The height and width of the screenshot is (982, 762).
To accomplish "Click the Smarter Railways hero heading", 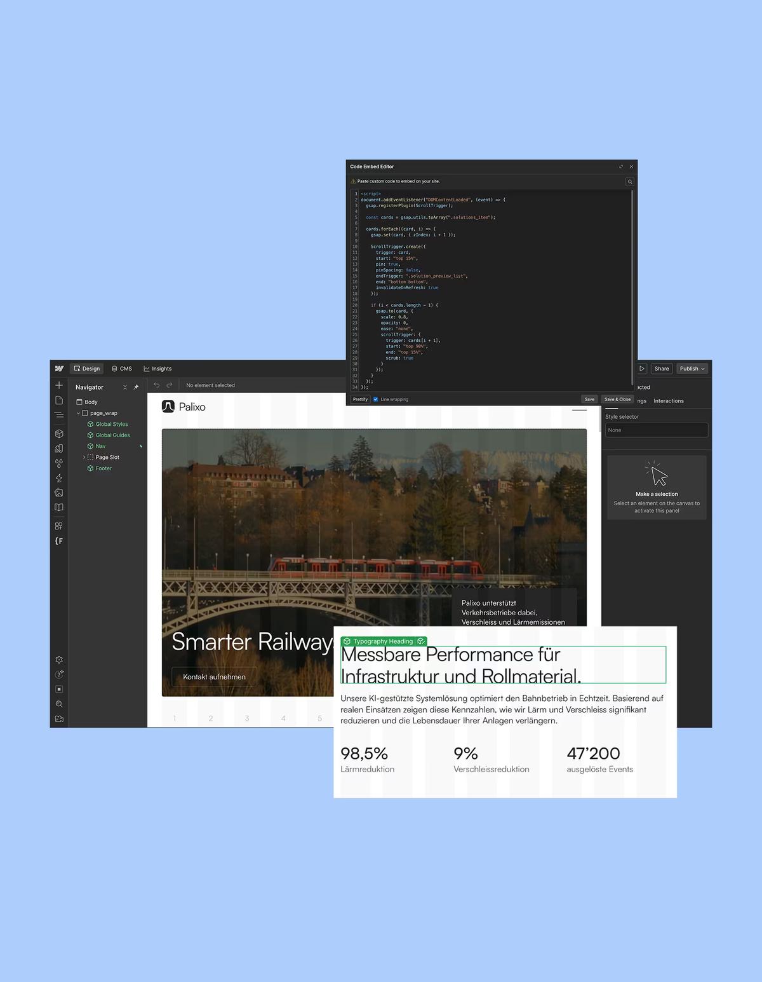I will click(x=253, y=641).
